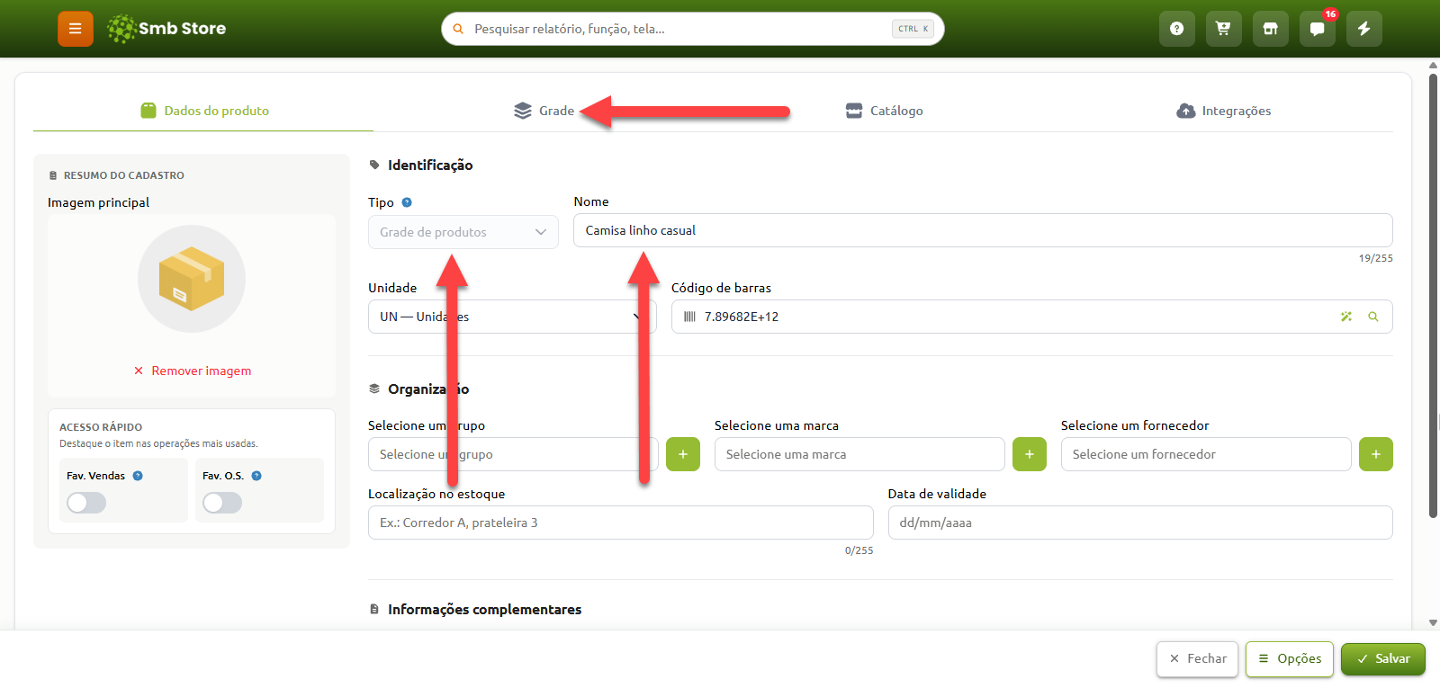Open chat messages with 16 badge
The image size is (1440, 688).
(x=1317, y=29)
